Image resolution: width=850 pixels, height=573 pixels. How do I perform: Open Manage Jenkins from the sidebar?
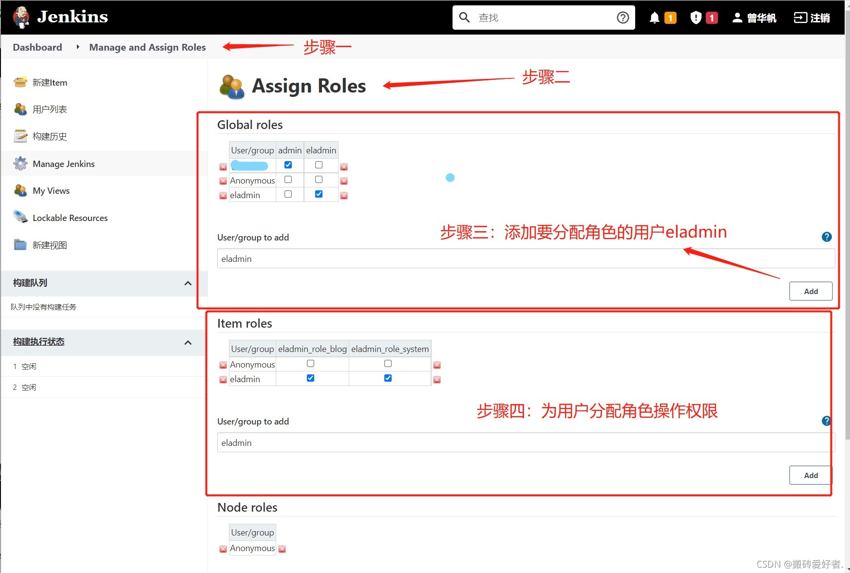(x=64, y=164)
